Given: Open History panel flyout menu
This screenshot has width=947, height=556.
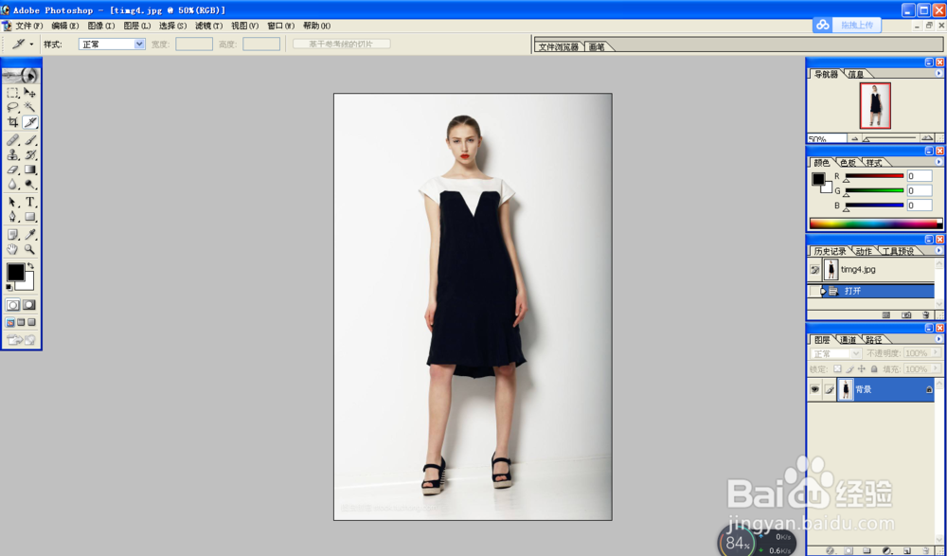Looking at the screenshot, I should (x=938, y=250).
